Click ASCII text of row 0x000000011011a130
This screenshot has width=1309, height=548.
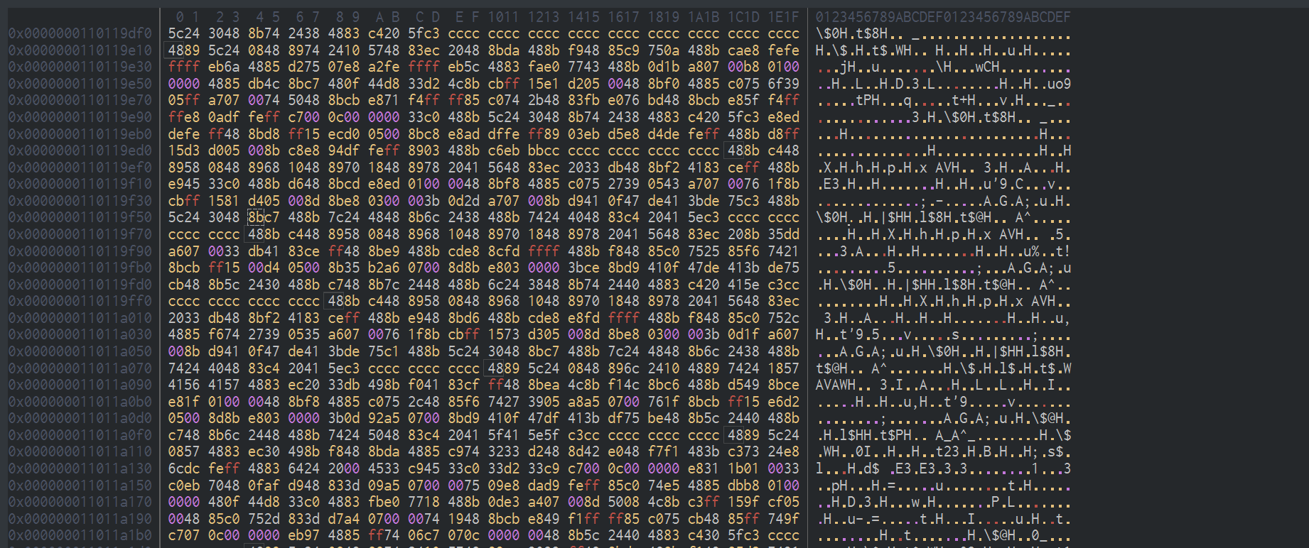coord(942,468)
